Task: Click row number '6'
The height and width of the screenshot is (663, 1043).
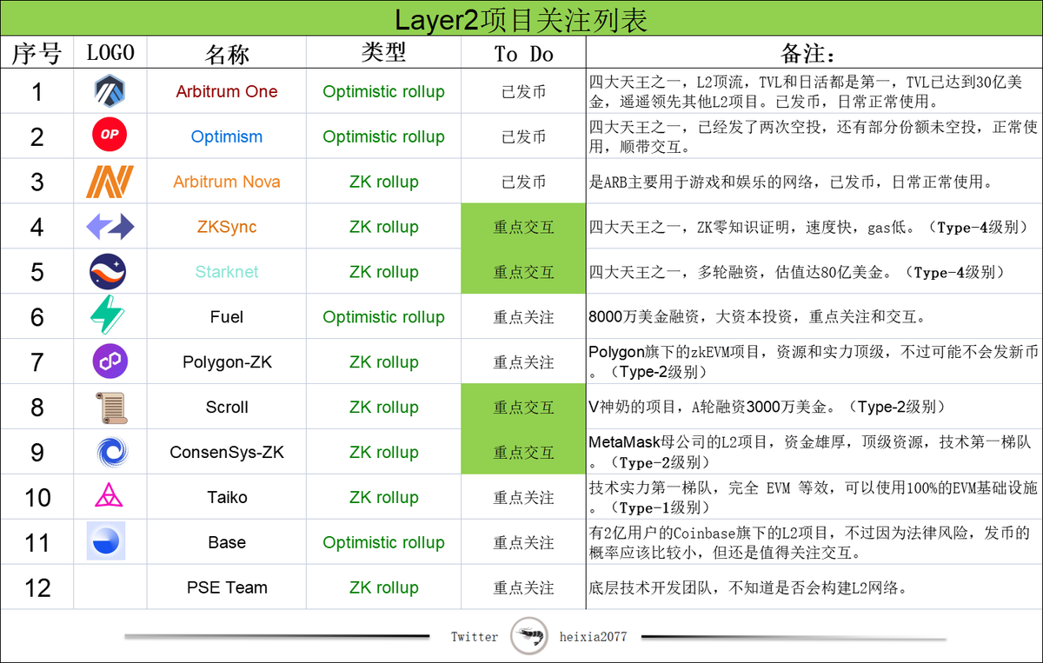Action: pyautogui.click(x=37, y=317)
